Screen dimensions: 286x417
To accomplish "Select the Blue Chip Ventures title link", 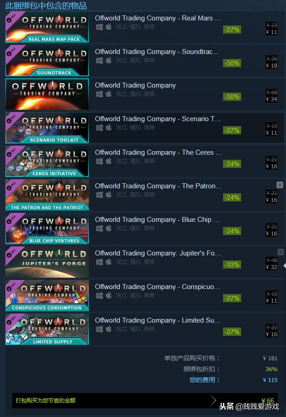I will pos(157,220).
